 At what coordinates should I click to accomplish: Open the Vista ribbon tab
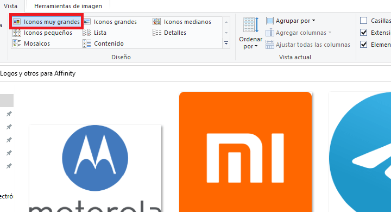pos(10,6)
